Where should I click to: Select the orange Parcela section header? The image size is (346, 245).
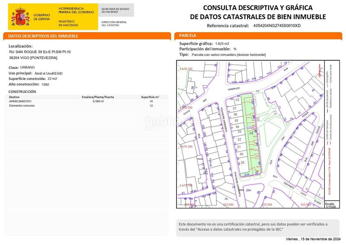pyautogui.click(x=260, y=35)
